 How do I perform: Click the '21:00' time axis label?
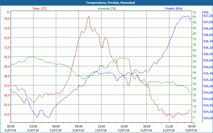(169, 127)
